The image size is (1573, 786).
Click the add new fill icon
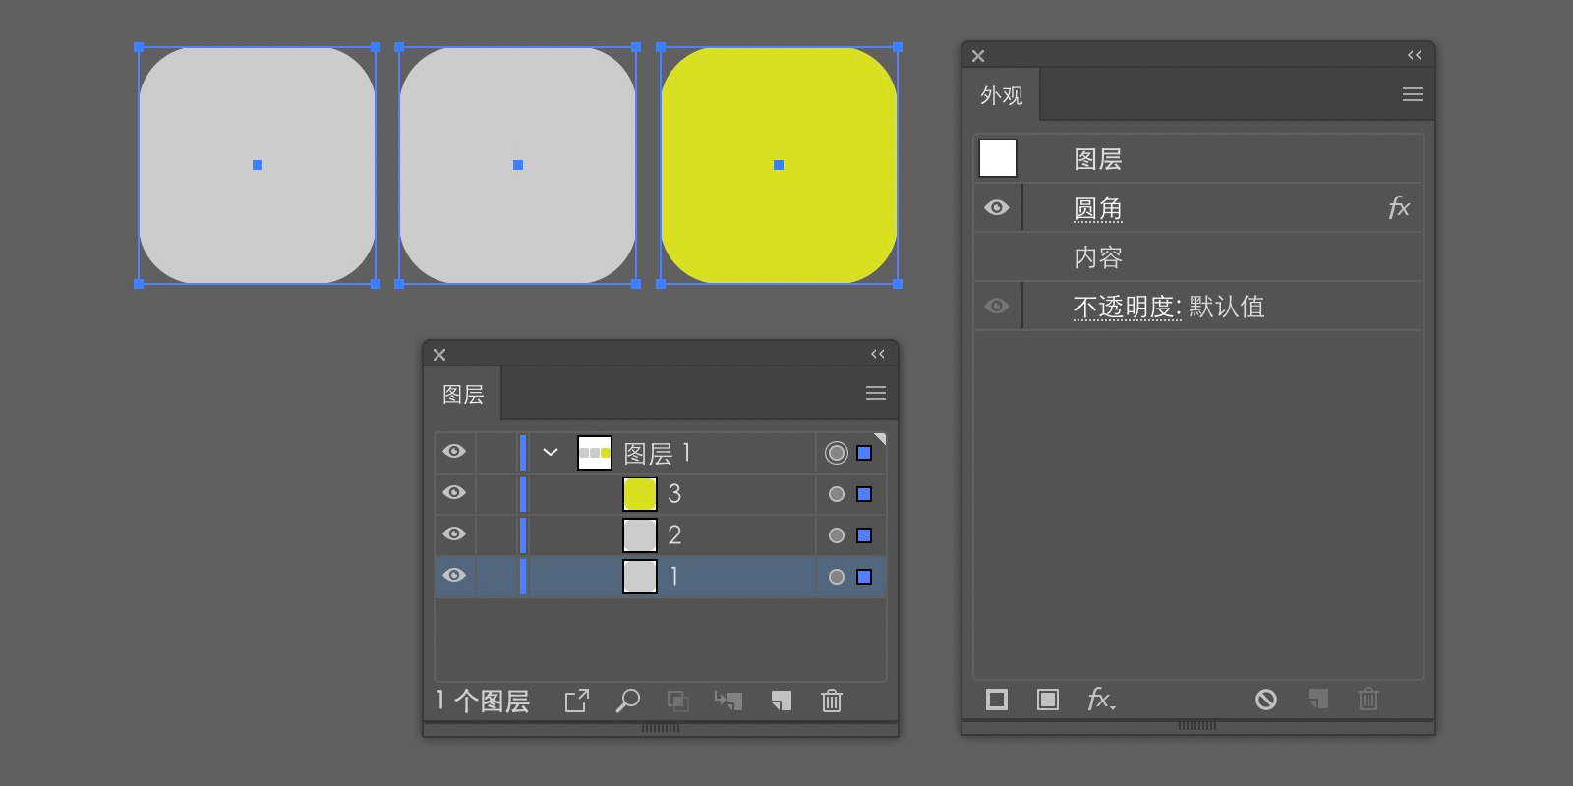coord(1048,700)
